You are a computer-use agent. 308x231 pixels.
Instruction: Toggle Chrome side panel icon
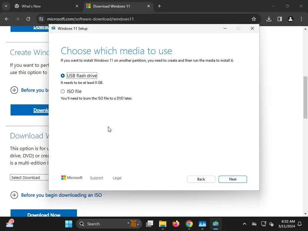(280, 19)
